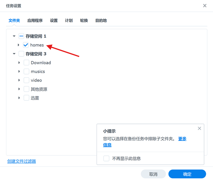Screen dimensions: 213x181
Task: Go to the 计划 tab
Action: [69, 21]
